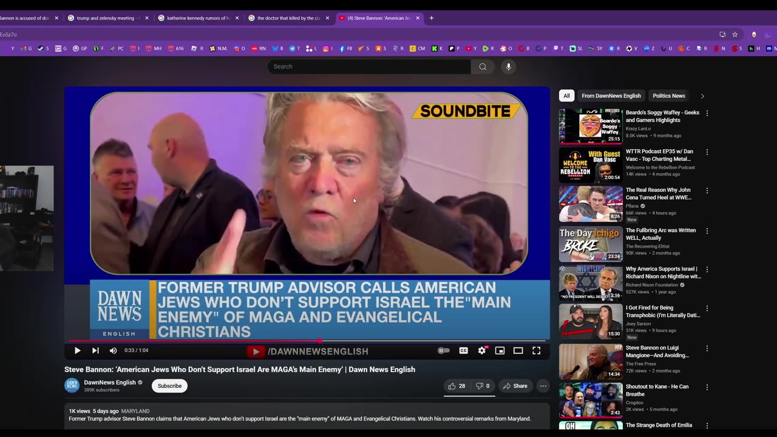Mute the video volume
Viewport: 777px width, 437px height.
[113, 350]
